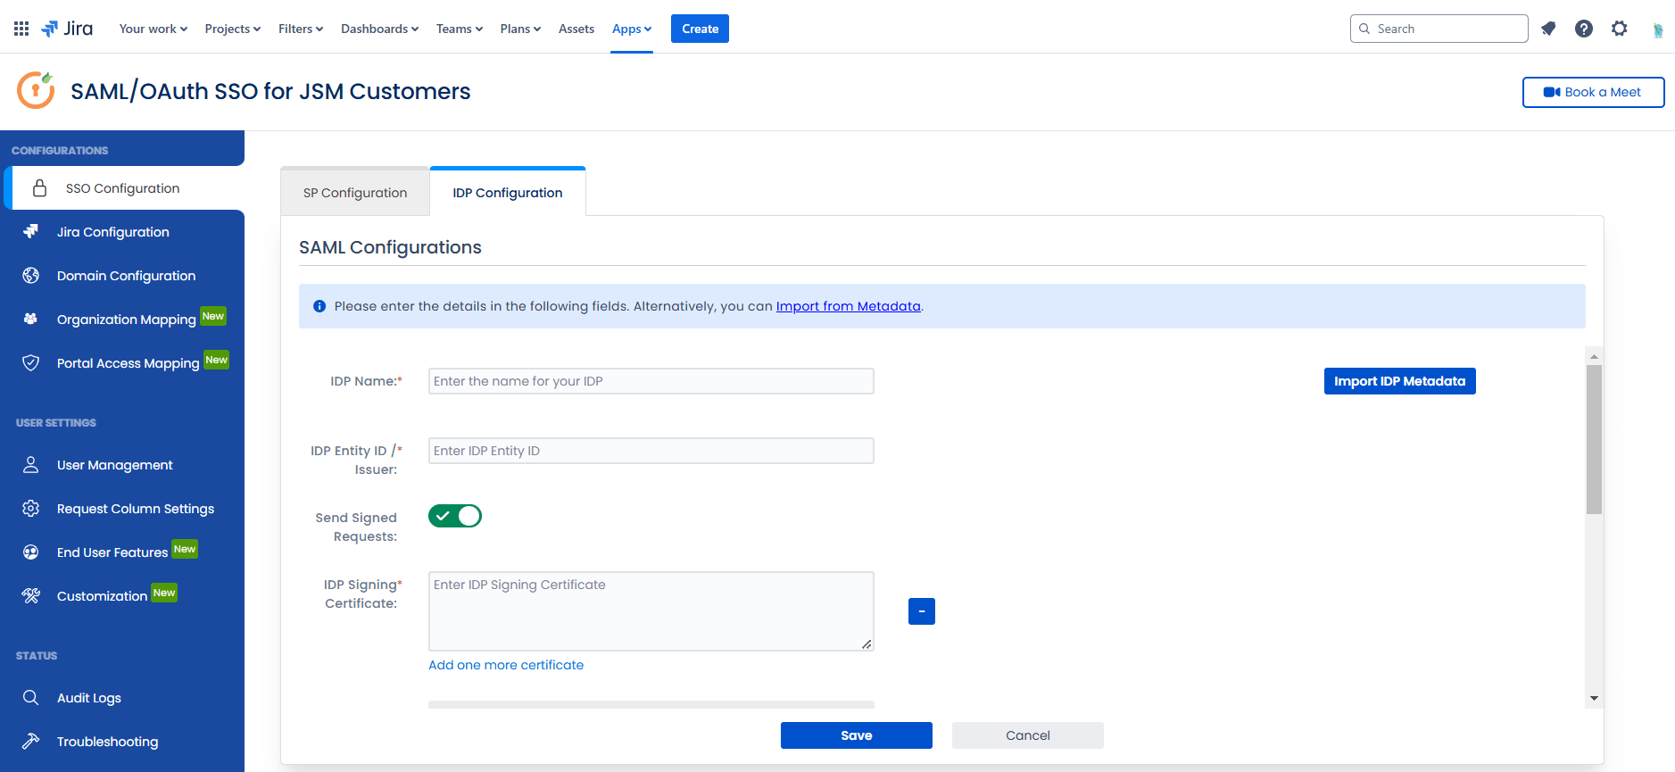Open the help question mark icon
The width and height of the screenshot is (1675, 772).
pos(1584,29)
